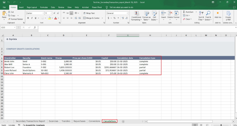Open the Conversions sheet tab
Image resolution: width=237 pixels, height=126 pixels.
(x=95, y=121)
